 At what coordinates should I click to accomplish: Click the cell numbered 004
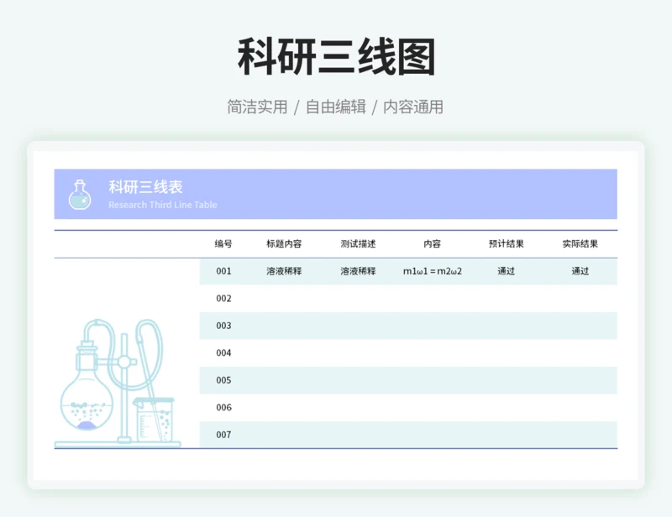click(x=223, y=353)
